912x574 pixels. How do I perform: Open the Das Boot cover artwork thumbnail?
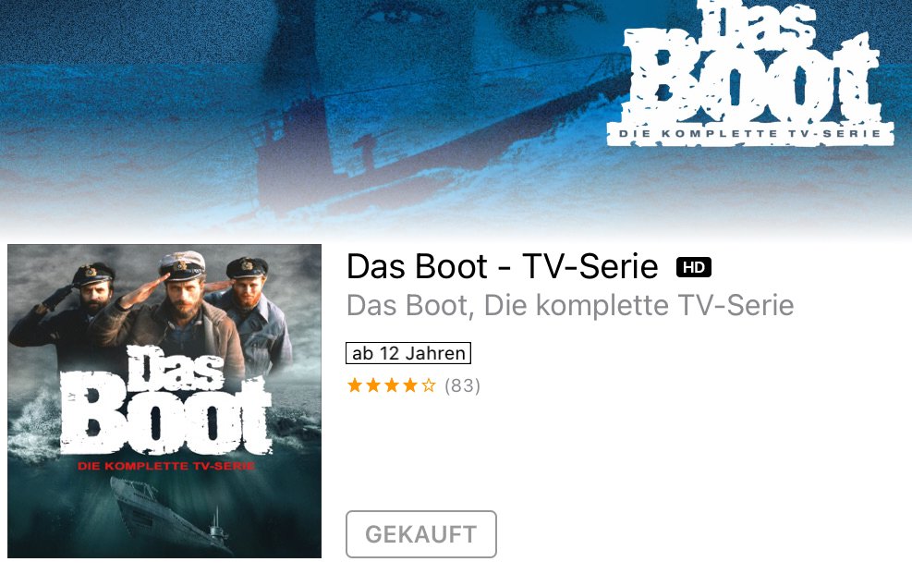[x=164, y=401]
